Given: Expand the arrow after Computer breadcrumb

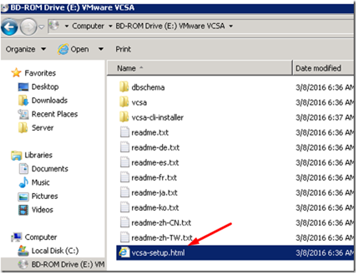Looking at the screenshot, I should click(x=111, y=26).
